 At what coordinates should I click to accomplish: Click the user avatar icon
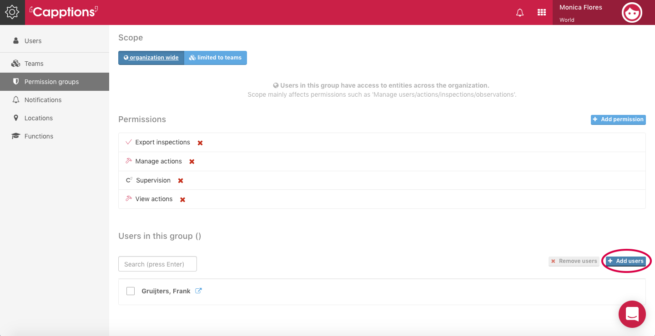pyautogui.click(x=632, y=12)
